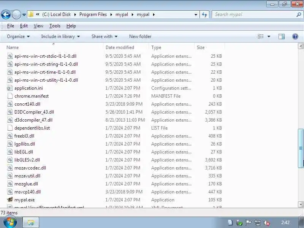This screenshot has width=304, height=228.
Task: Click the taskbar clock showing 2:42
Action: (285, 223)
